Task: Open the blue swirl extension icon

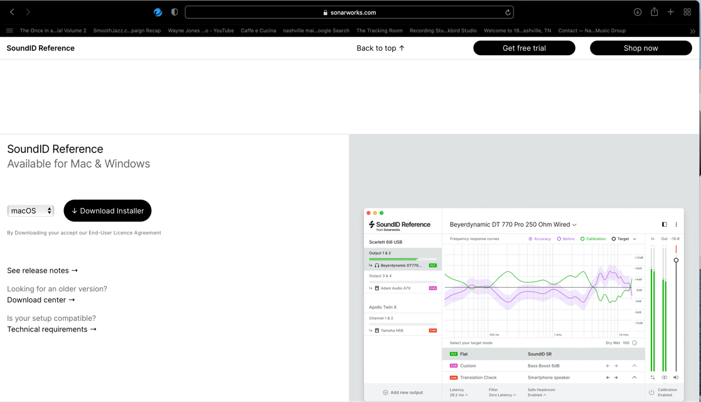Action: pyautogui.click(x=158, y=12)
